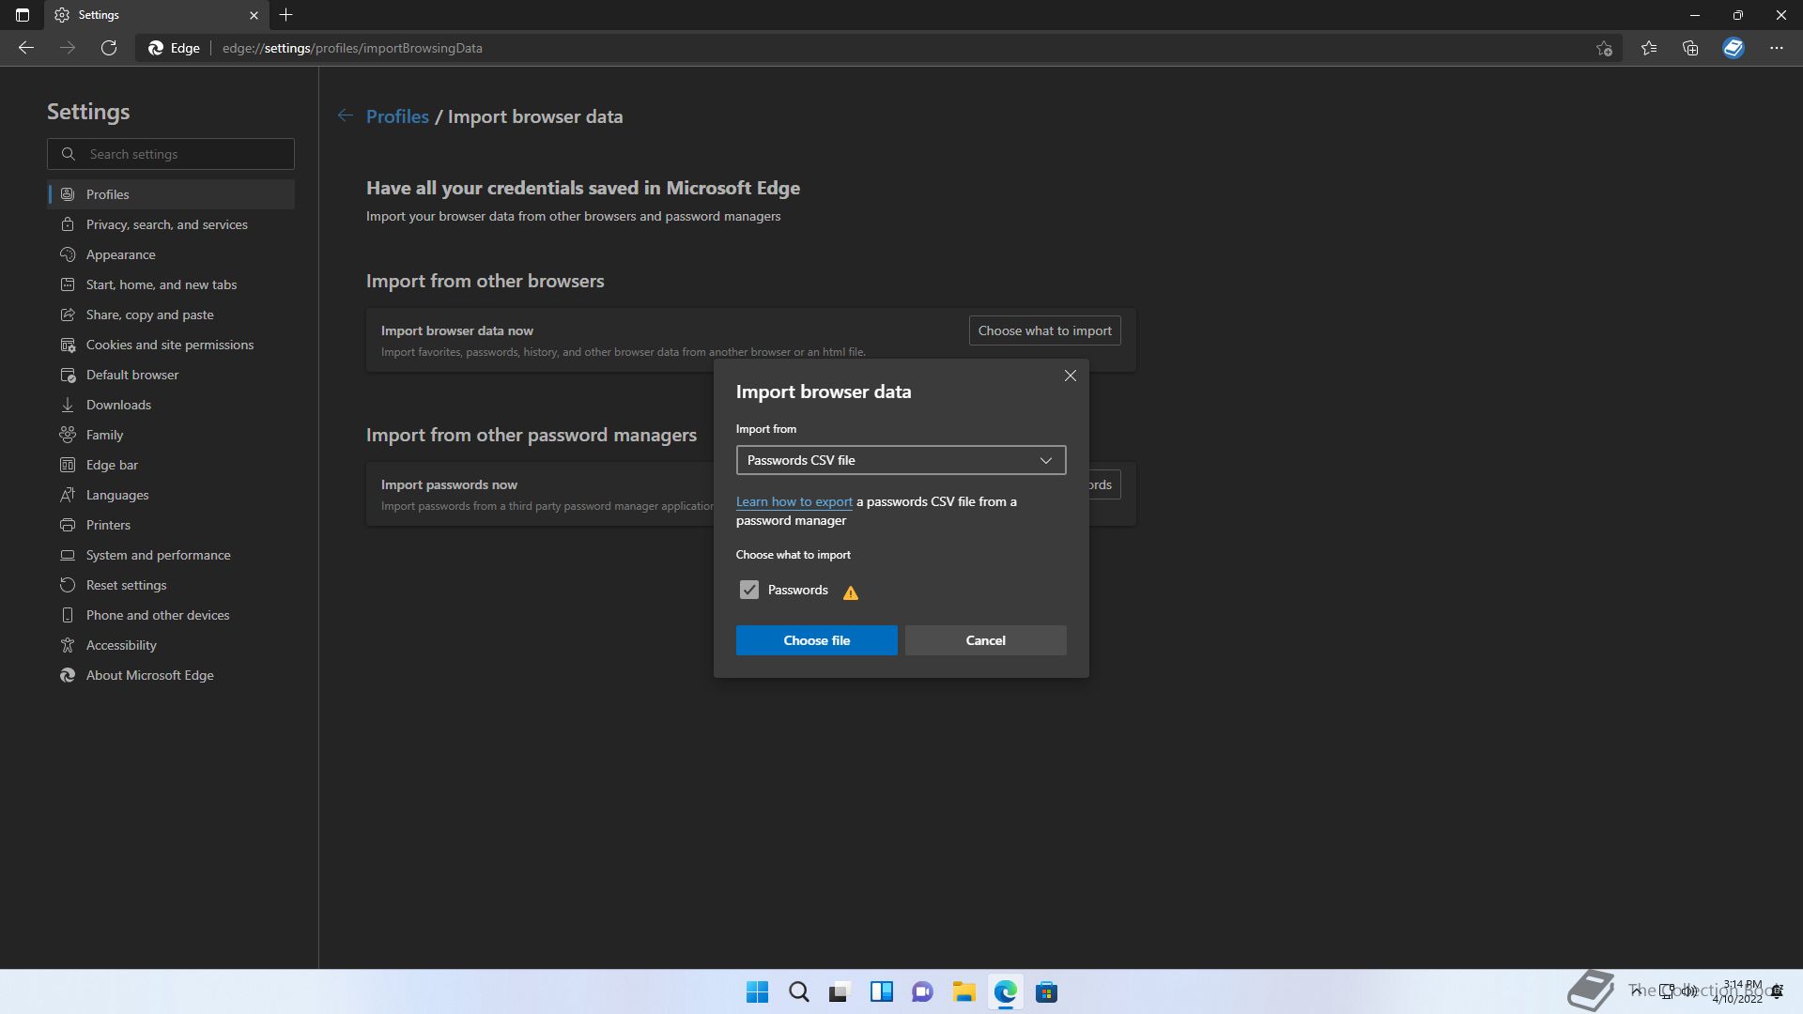Select Profiles in settings sidebar
Image resolution: width=1803 pixels, height=1014 pixels.
pyautogui.click(x=171, y=194)
